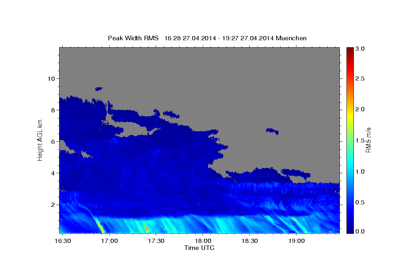
Task: Click the height label 4
Action: coord(54,173)
